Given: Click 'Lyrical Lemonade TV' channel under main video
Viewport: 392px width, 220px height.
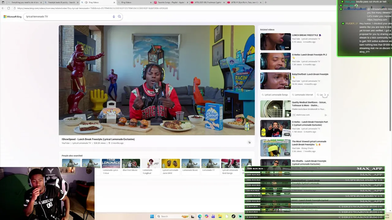Looking at the screenshot, I should [x=81, y=143].
